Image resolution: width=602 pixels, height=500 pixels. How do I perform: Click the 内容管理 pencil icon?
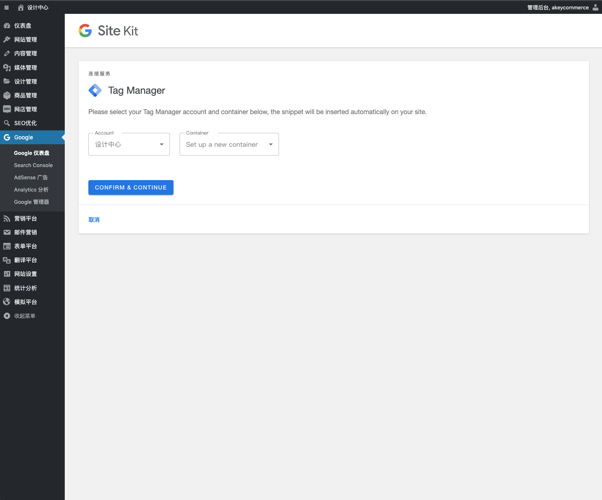7,53
